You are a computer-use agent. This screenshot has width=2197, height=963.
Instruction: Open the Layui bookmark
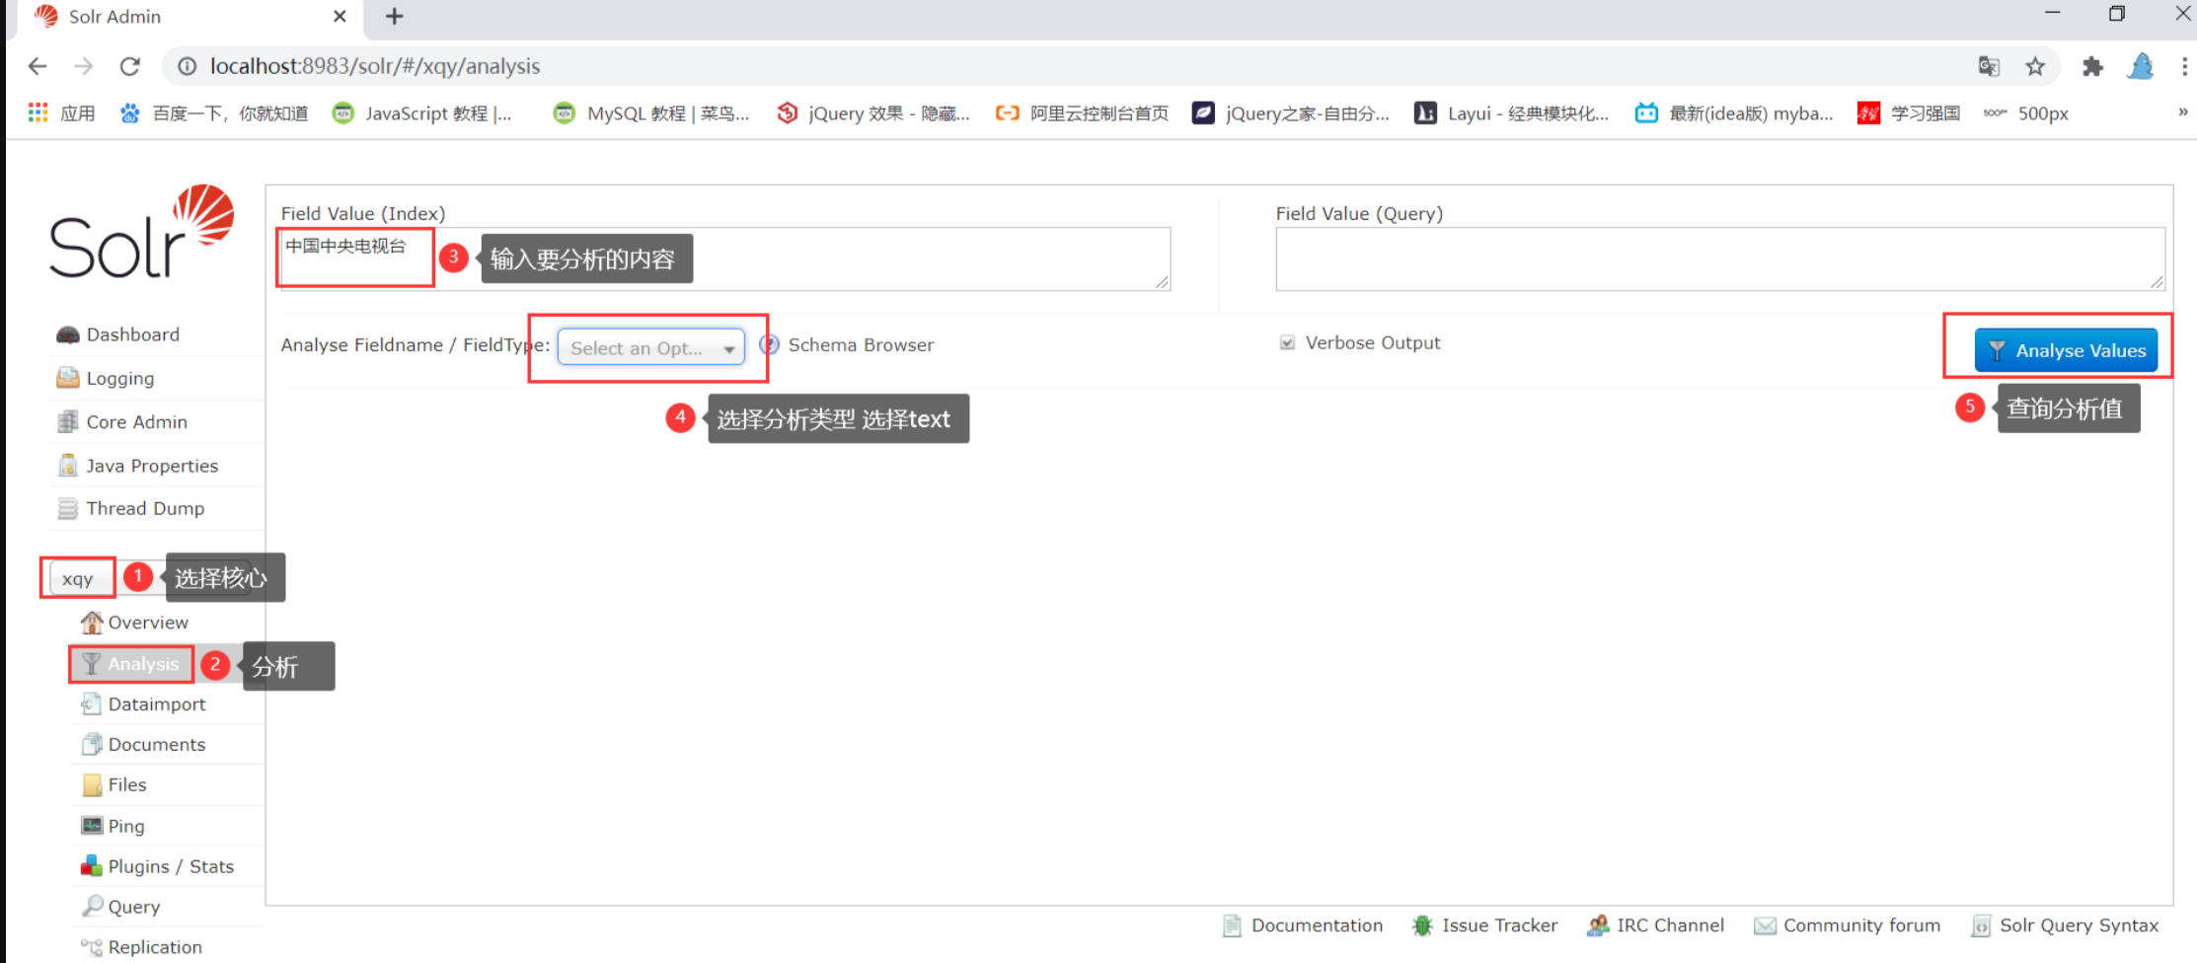tap(1512, 113)
